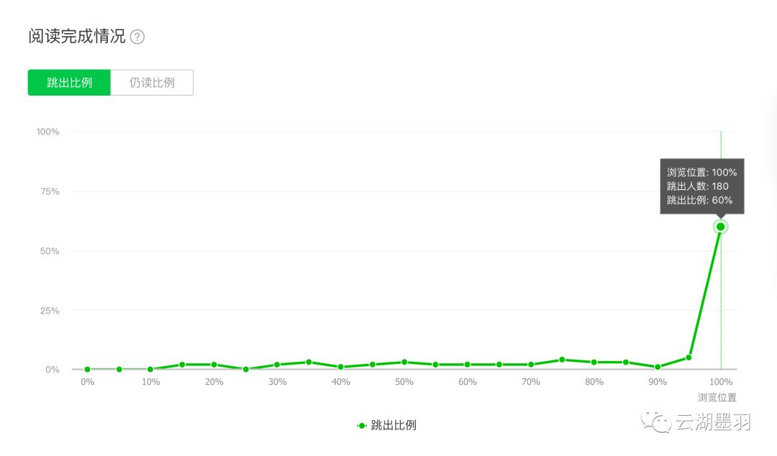Click the data point at 35%

(x=309, y=362)
